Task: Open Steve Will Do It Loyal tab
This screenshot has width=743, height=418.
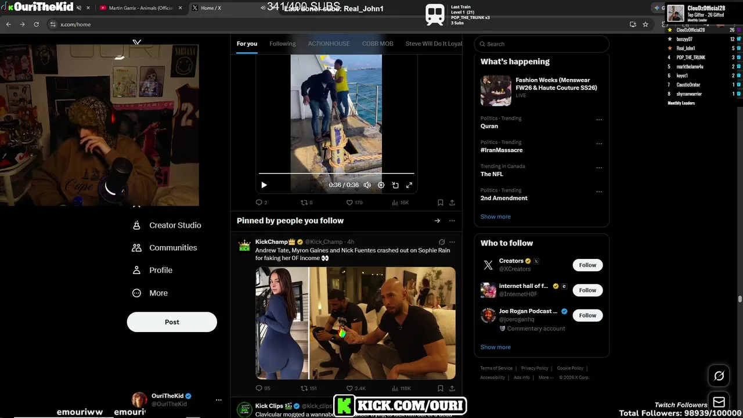Action: click(x=434, y=44)
